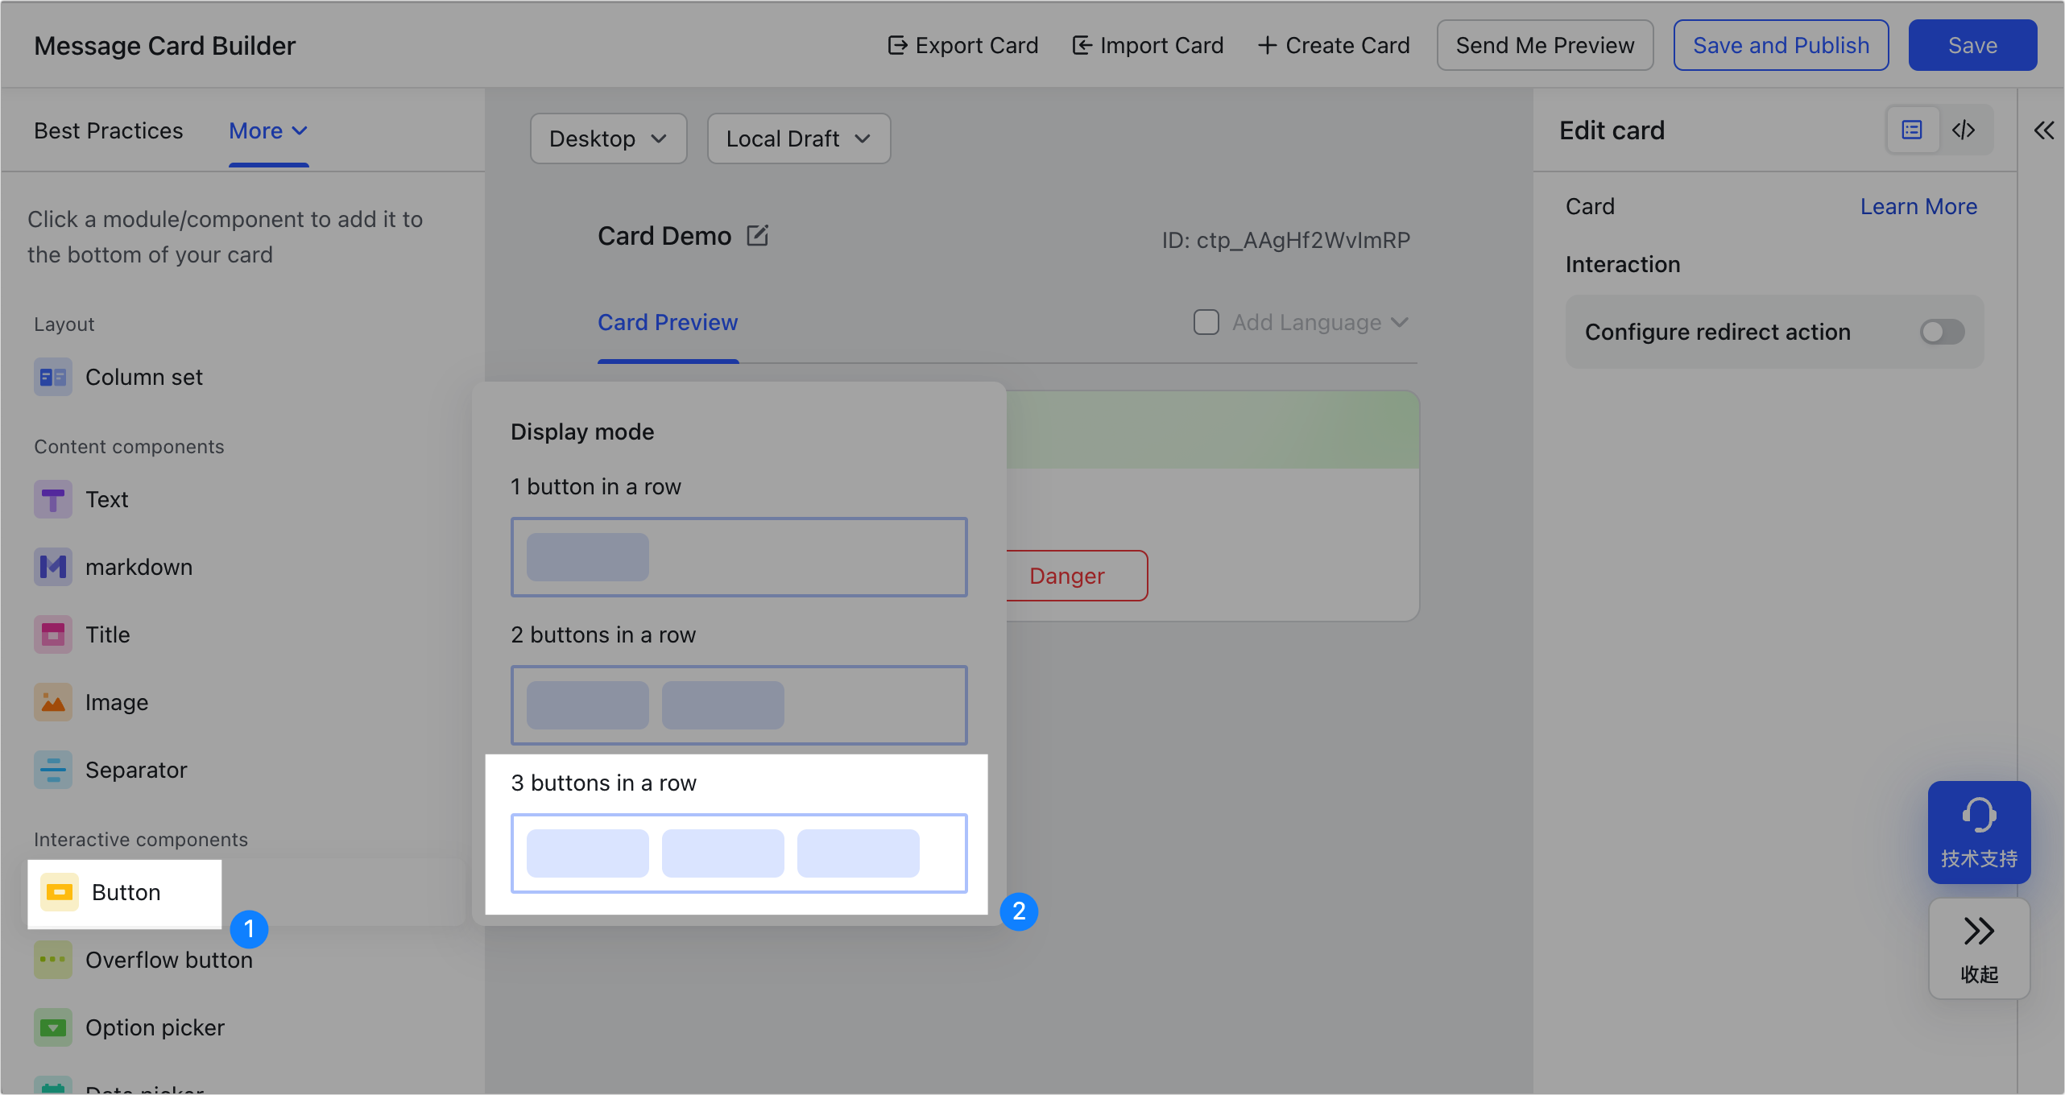2065x1095 pixels.
Task: Expand the Local Draft dropdown
Action: 798,138
